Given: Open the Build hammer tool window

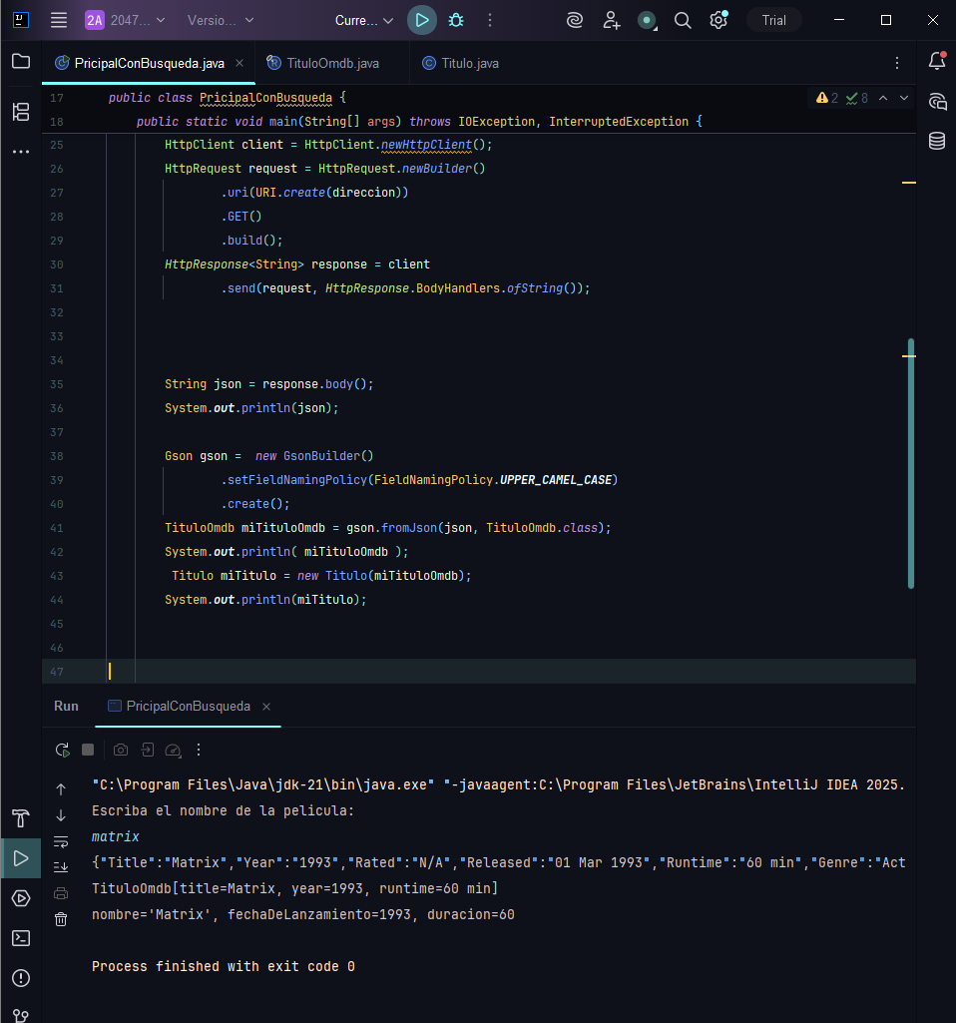Looking at the screenshot, I should (21, 818).
